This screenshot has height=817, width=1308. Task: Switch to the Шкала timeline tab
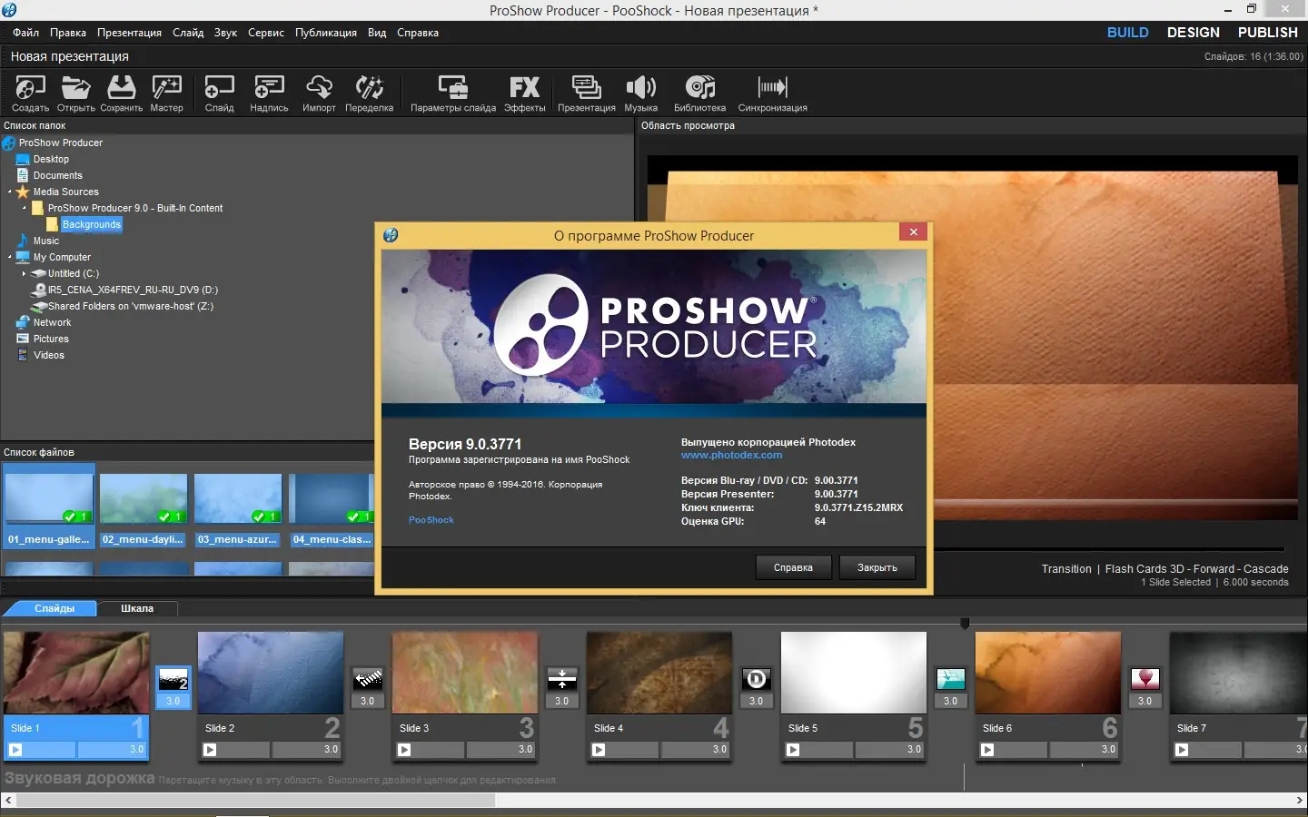coord(137,608)
